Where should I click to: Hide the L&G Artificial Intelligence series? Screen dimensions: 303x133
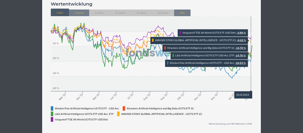click(84, 114)
